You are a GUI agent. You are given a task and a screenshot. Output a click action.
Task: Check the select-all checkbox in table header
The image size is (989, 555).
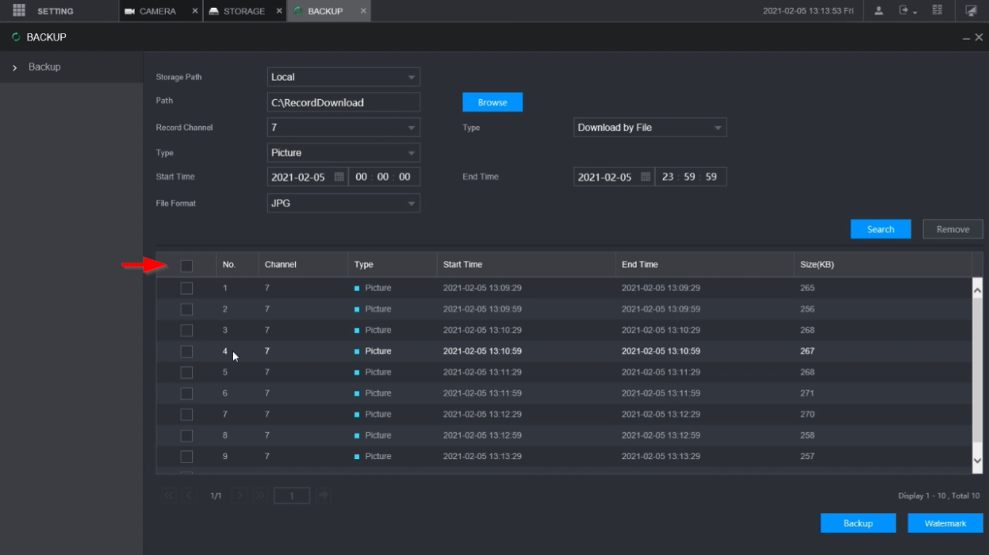tap(186, 266)
